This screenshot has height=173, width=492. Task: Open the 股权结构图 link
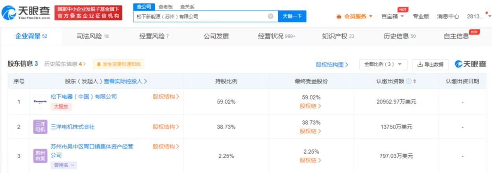tap(332, 64)
